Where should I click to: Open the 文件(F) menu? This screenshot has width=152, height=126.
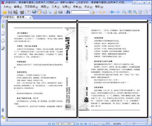(7, 7)
